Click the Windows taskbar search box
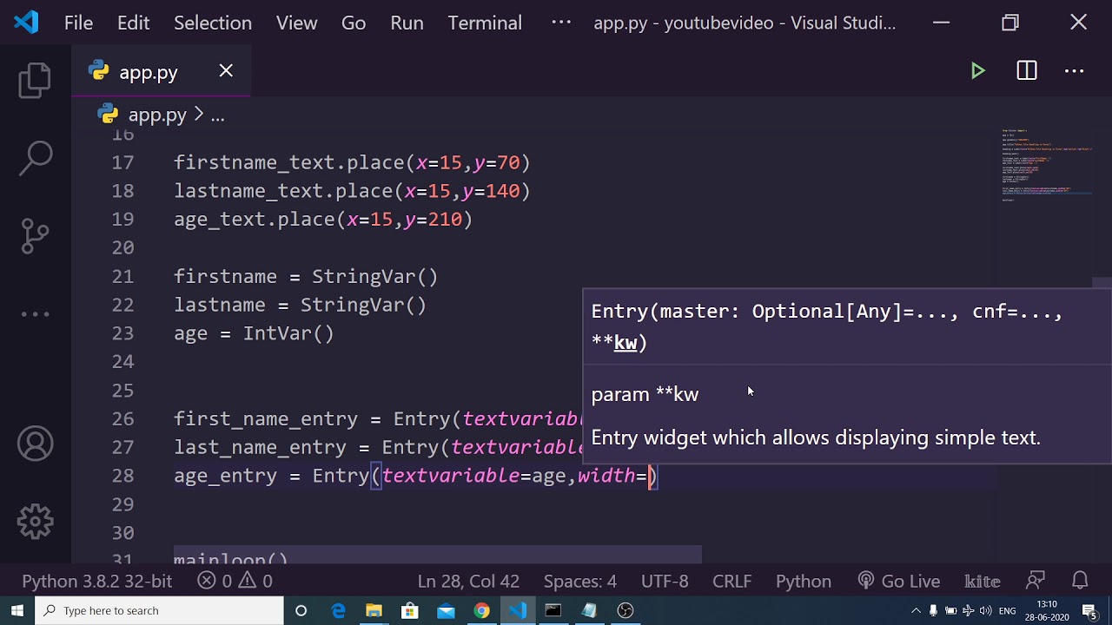Viewport: 1112px width, 625px height. (159, 610)
